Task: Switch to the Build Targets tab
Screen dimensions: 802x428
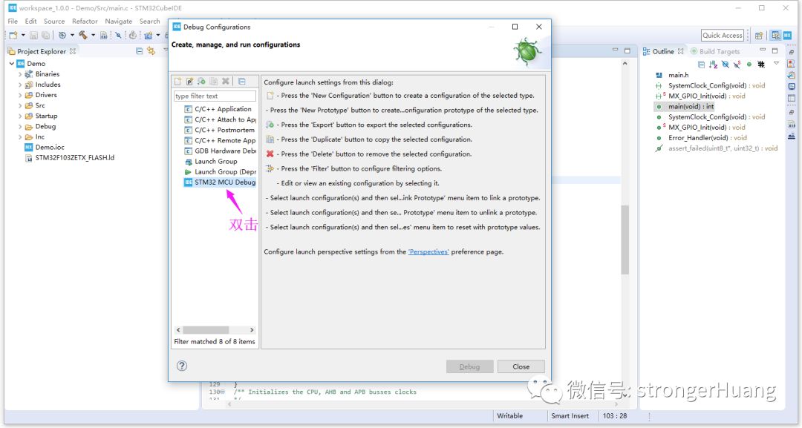Action: (715, 51)
